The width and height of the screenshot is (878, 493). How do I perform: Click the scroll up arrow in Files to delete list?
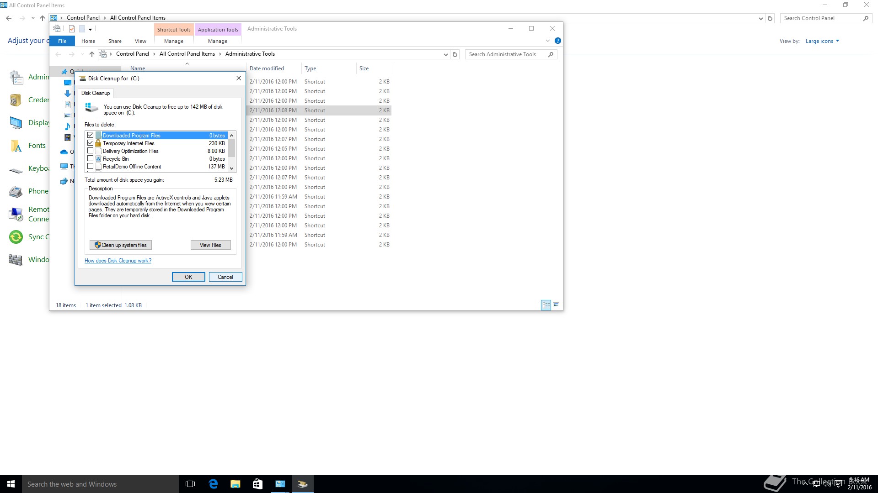[x=232, y=136]
